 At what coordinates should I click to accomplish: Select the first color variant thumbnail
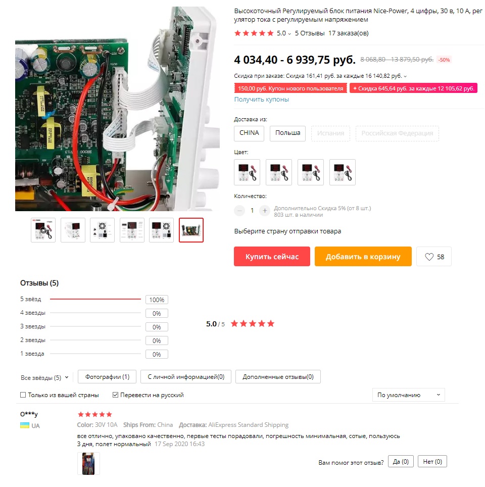pyautogui.click(x=247, y=172)
